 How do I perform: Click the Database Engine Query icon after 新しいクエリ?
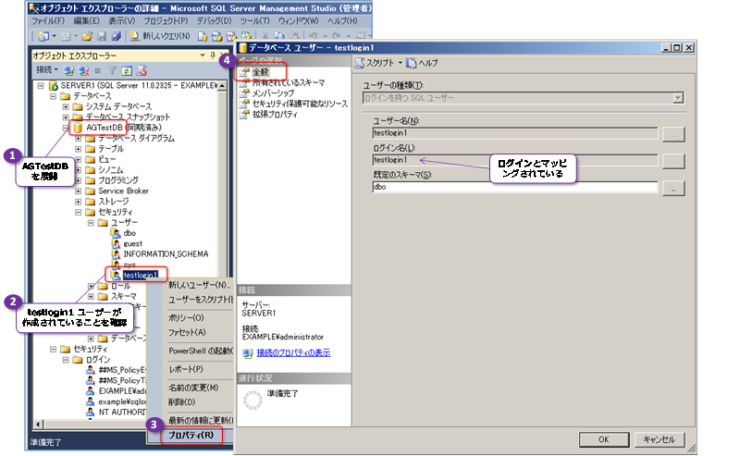coord(203,36)
